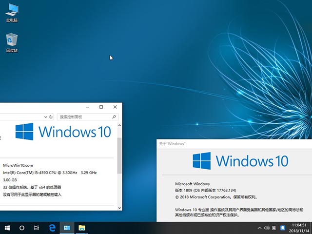Image resolution: width=312 pixels, height=234 pixels.
Task: Click the Intel Core i5-4590 processor line
Action: pyautogui.click(x=50, y=173)
